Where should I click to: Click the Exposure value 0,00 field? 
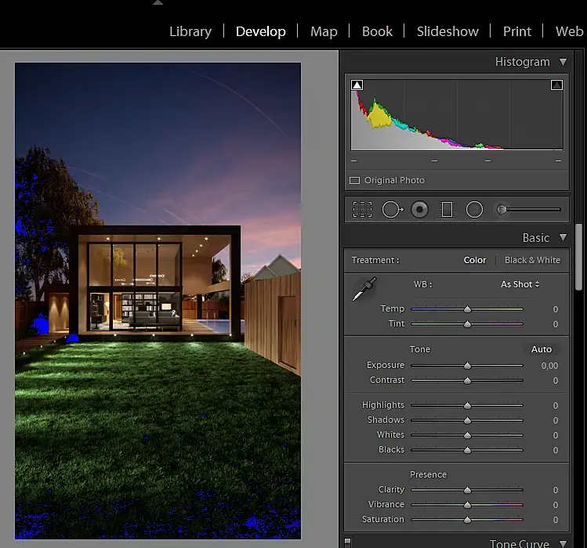pos(549,366)
